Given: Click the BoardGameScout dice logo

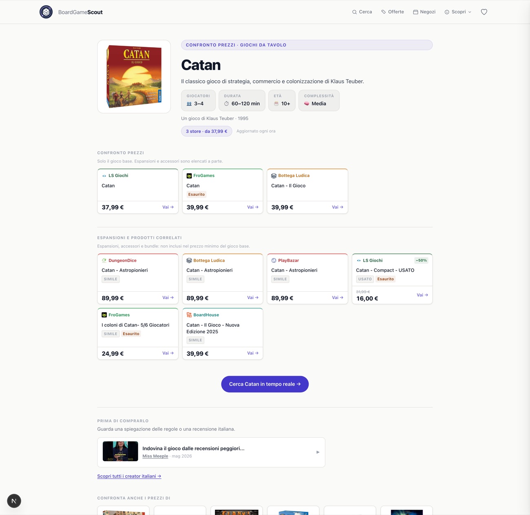Looking at the screenshot, I should [x=46, y=12].
